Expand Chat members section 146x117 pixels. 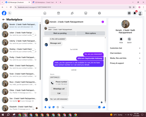pyautogui.click(x=125, y=53)
